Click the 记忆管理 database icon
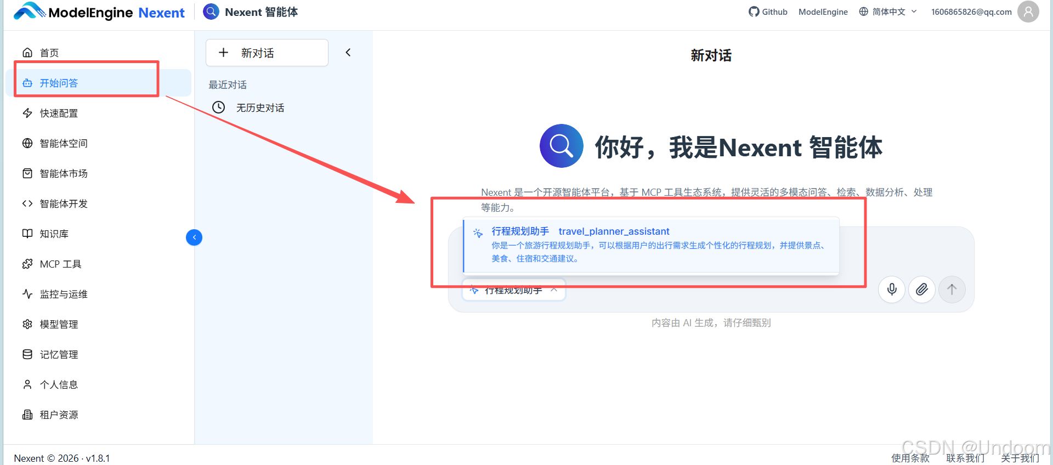 [x=27, y=354]
